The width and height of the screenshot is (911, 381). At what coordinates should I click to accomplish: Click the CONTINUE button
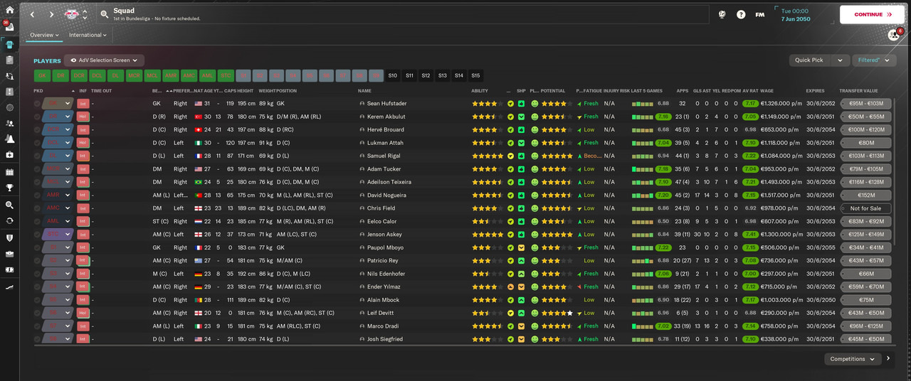tap(872, 14)
